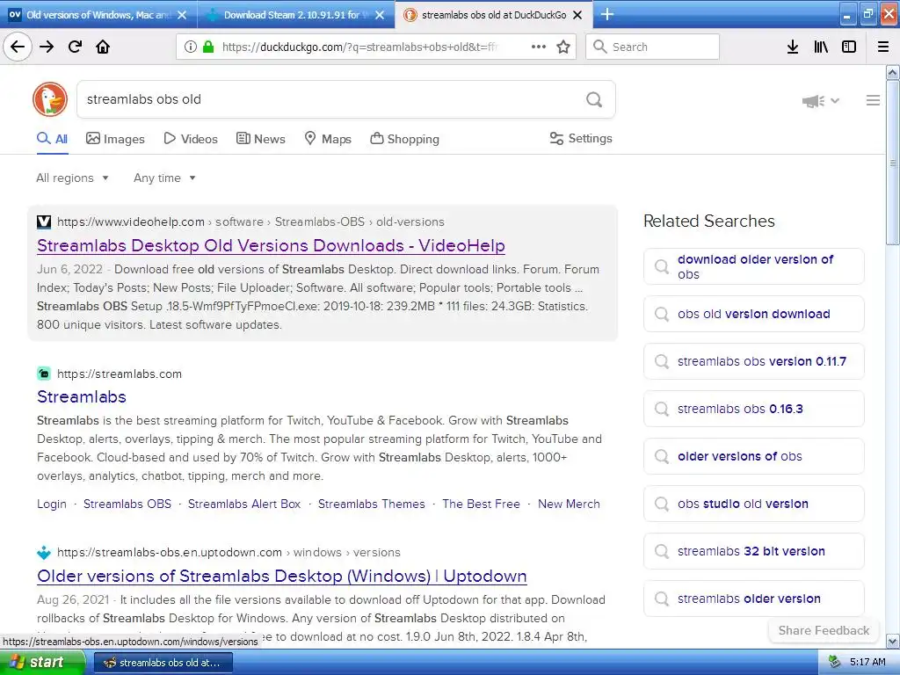Viewport: 900px width, 675px height.
Task: Toggle the sidebar view
Action: [x=848, y=47]
